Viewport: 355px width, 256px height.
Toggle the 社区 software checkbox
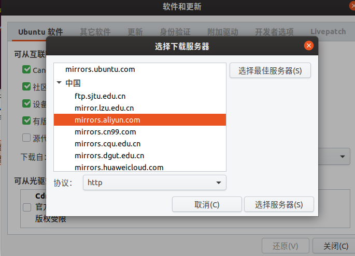point(26,86)
